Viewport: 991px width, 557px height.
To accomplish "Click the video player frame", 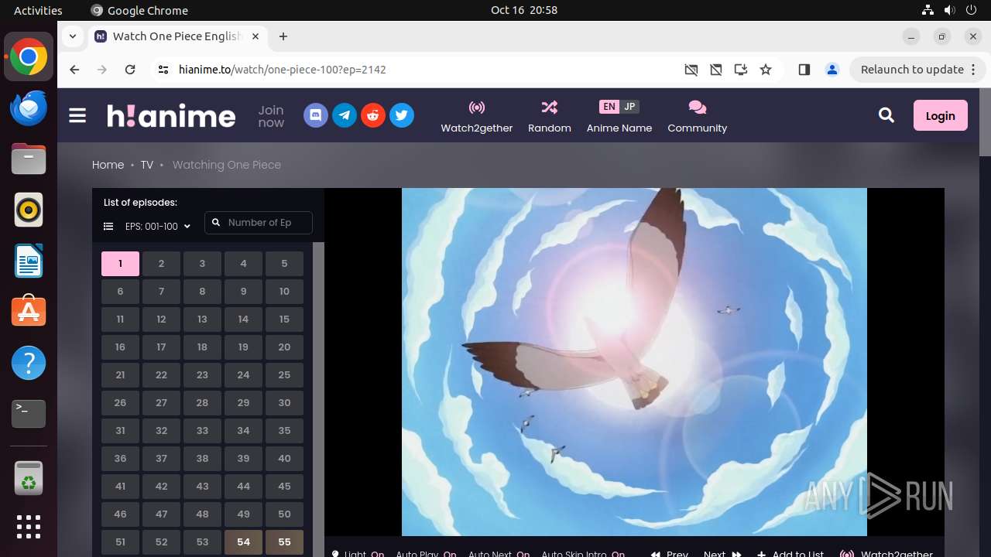I will tap(634, 362).
